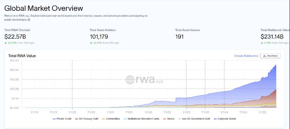Toggle Commodities legend series

(x=111, y=119)
